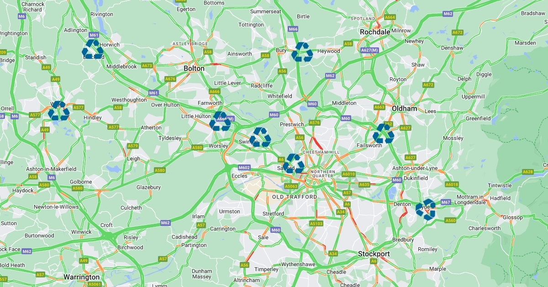Image resolution: width=548 pixels, height=287 pixels.
Task: Click the recycling marker over the A666(M) shield
Action: point(220,122)
